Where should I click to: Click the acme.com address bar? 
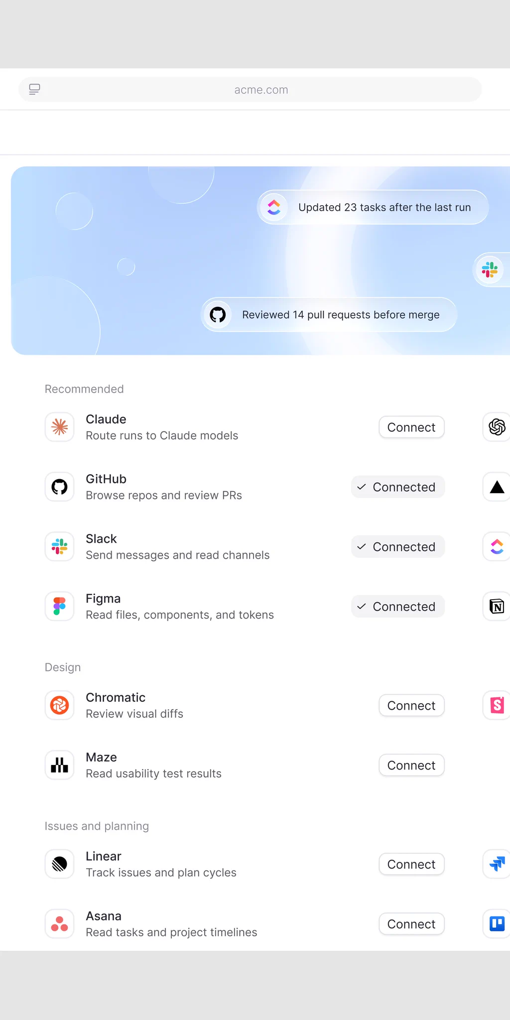250,90
